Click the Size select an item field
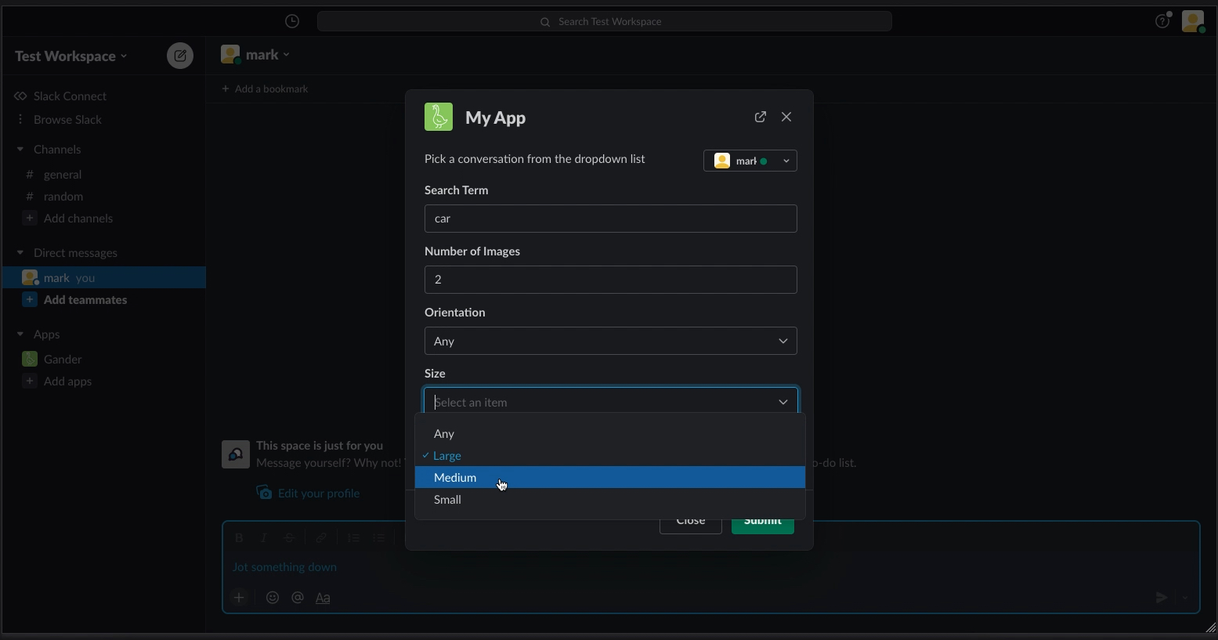 click(611, 401)
